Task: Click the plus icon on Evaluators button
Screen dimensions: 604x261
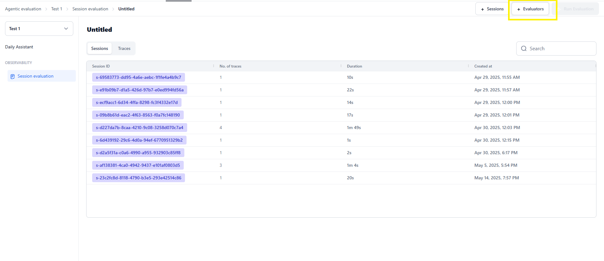Action: coord(519,9)
